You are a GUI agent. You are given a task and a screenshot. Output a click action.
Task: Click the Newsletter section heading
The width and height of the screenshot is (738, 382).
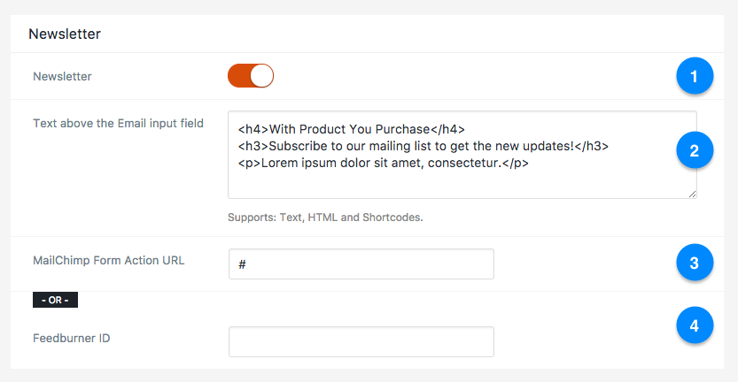[65, 34]
